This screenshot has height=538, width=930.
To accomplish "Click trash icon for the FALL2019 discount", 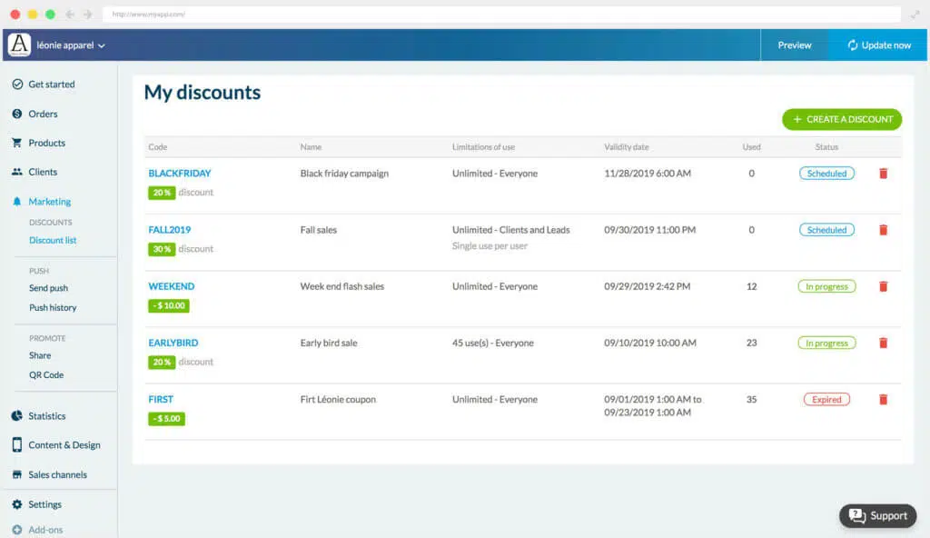I will click(x=883, y=230).
